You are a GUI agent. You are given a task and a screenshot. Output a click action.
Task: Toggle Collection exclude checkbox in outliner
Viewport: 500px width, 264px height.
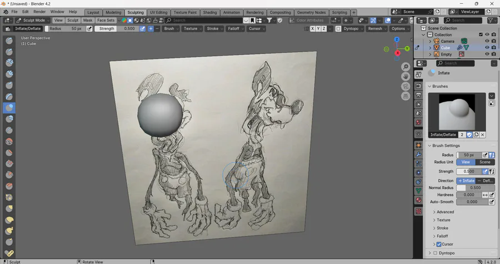pyautogui.click(x=481, y=35)
